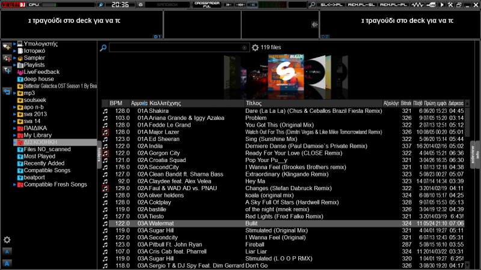
Task: Expand the Playlists tree node
Action: (14, 65)
